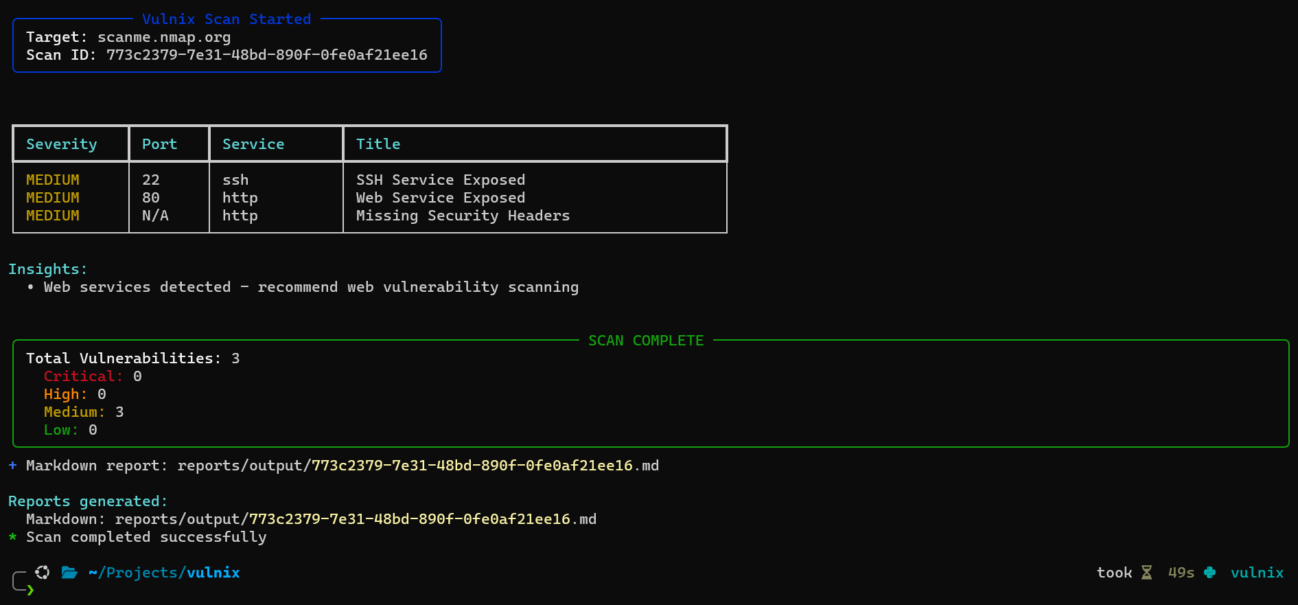Select the SSH Service Exposed finding

click(x=440, y=180)
